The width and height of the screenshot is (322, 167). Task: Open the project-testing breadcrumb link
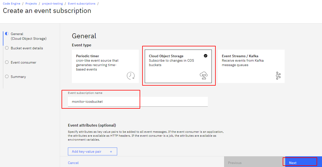(x=52, y=4)
